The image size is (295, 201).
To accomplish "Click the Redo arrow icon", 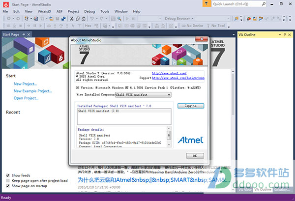I will (x=102, y=18).
